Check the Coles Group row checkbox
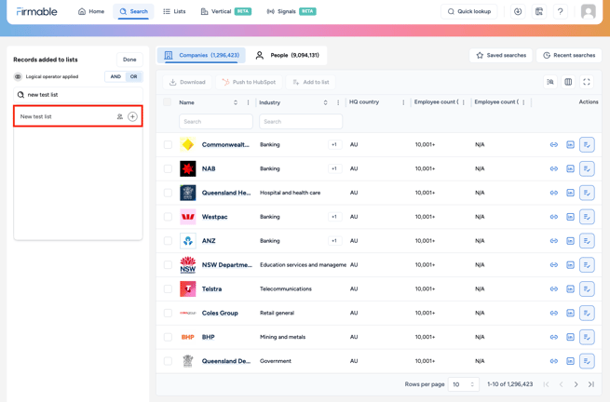The height and width of the screenshot is (402, 610). point(168,313)
